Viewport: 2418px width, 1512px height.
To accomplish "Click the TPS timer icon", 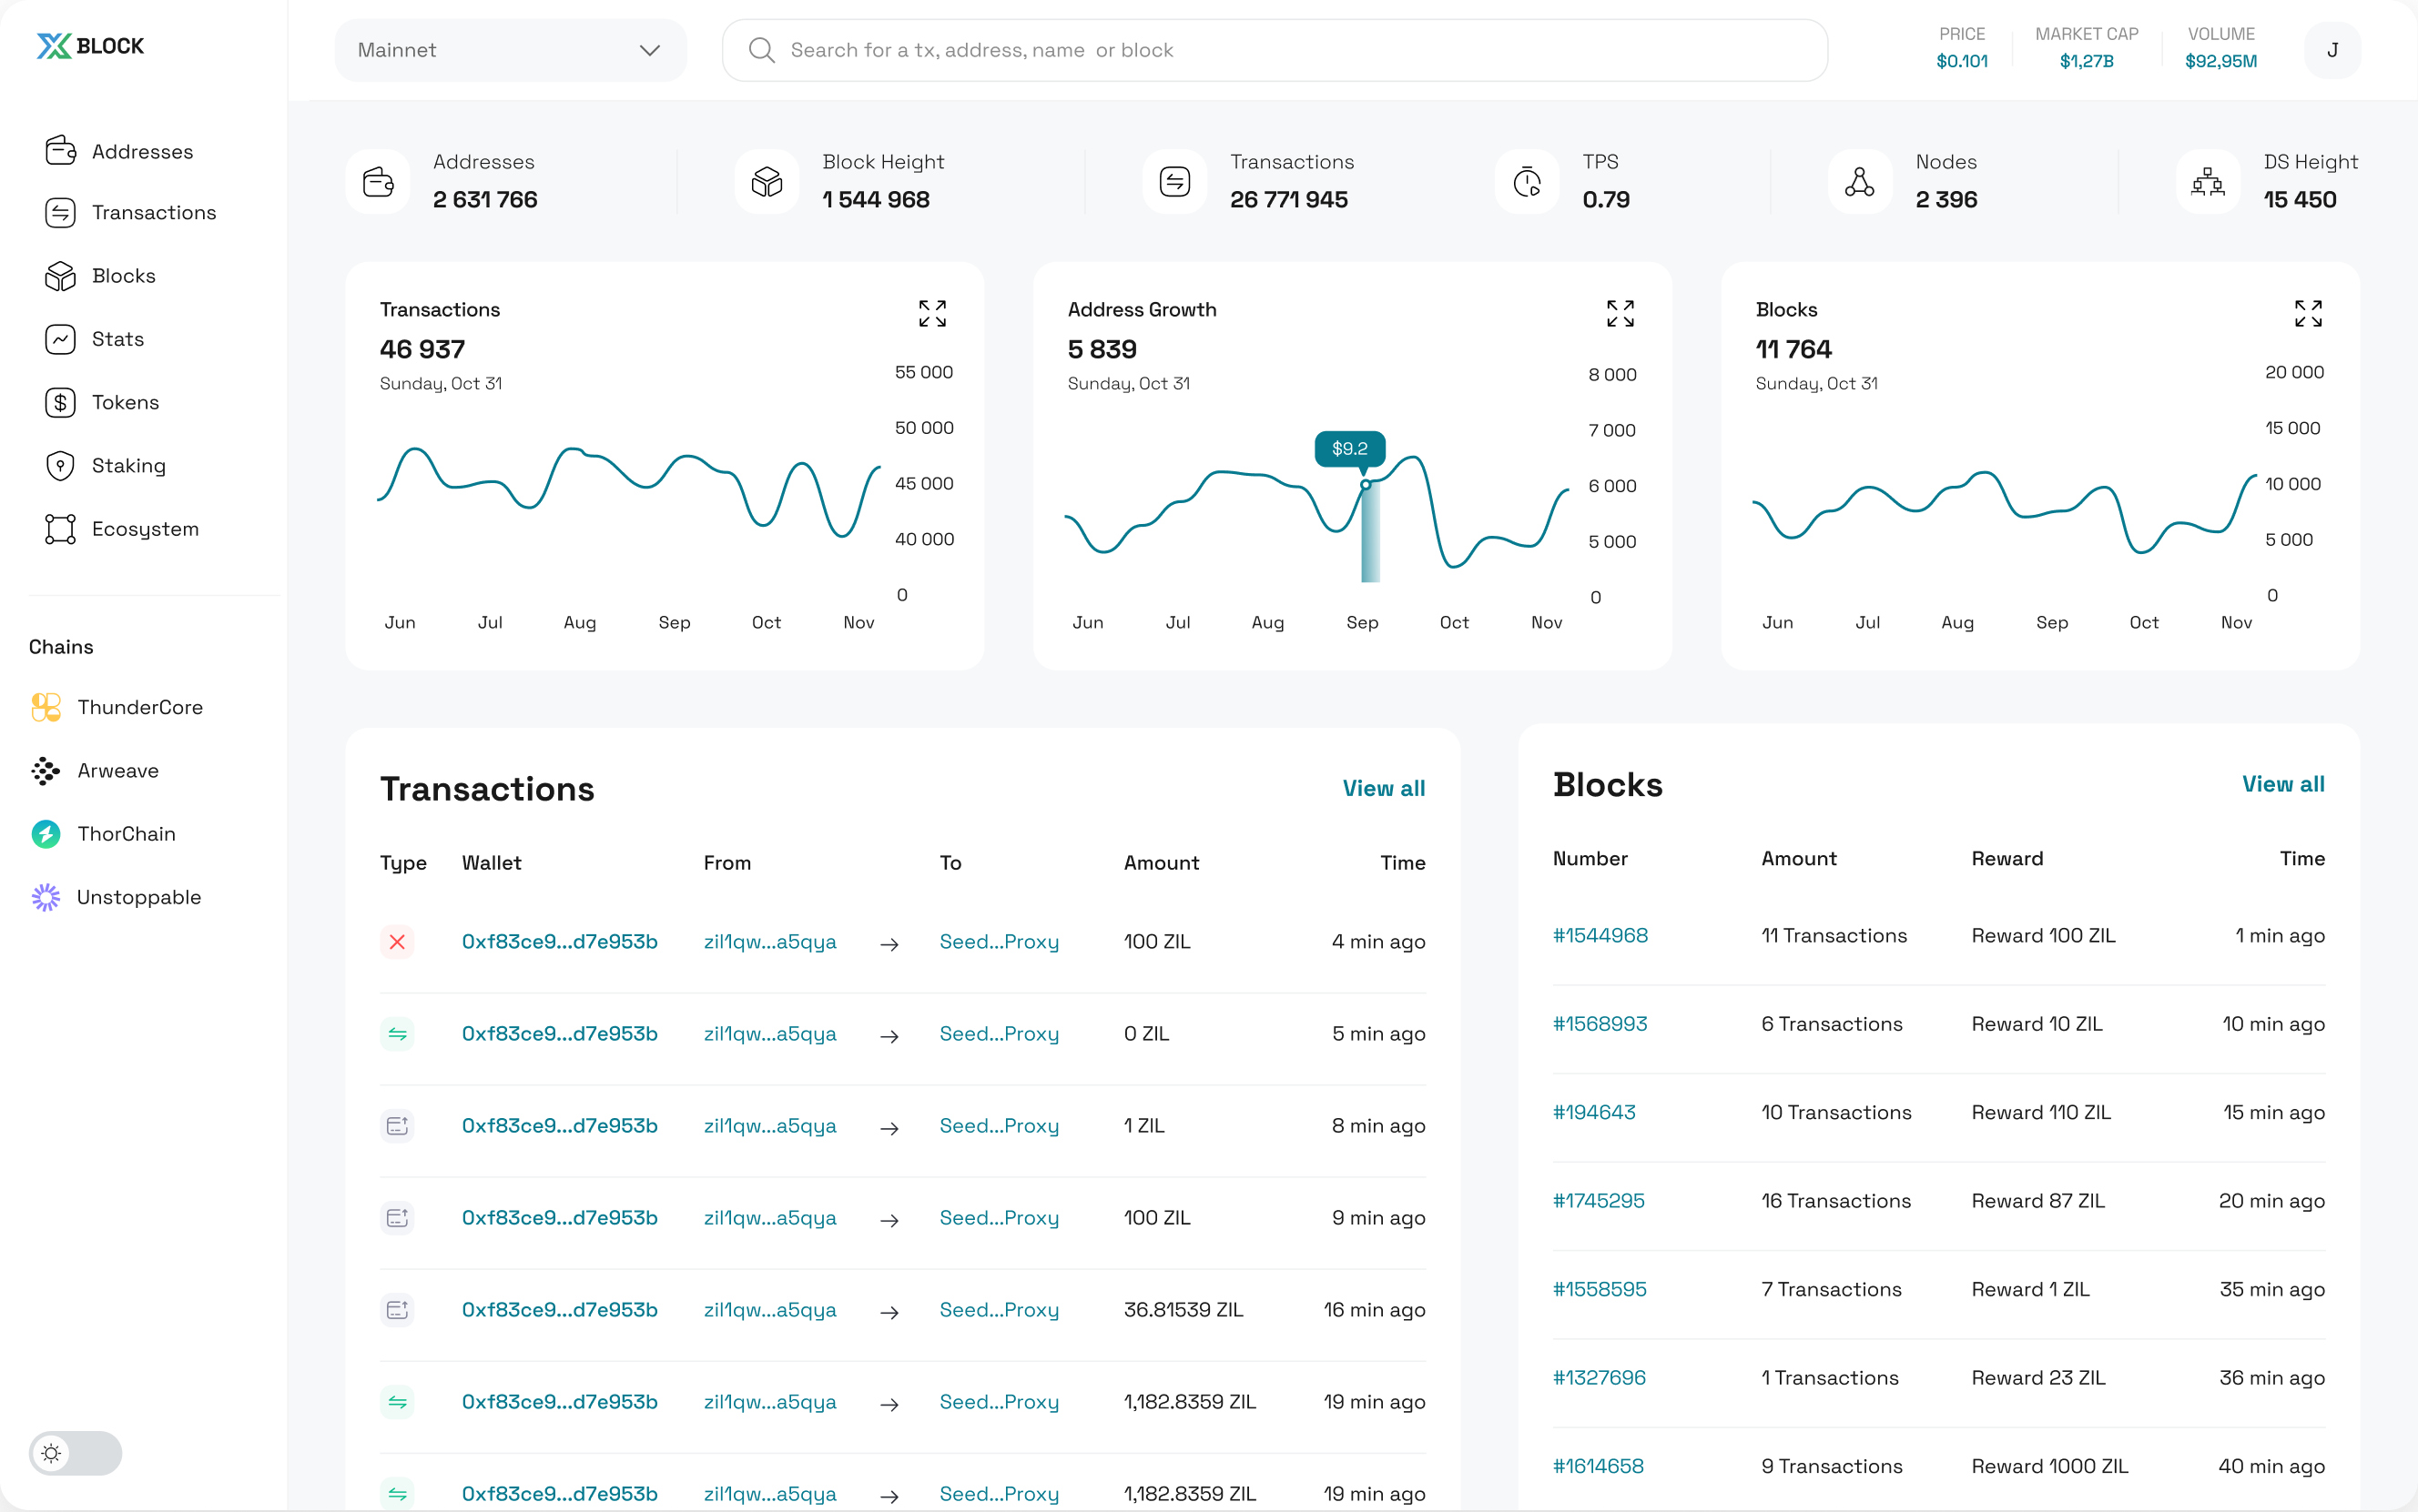I will (1528, 182).
